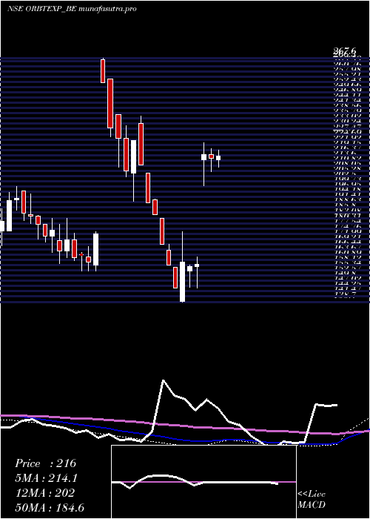This screenshot has width=370, height=519.
Task: Click the 5MA : 214.1 value
Action: (47, 478)
